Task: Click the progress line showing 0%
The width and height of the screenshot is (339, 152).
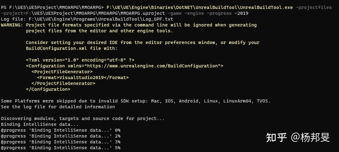Action: [x=61, y=130]
